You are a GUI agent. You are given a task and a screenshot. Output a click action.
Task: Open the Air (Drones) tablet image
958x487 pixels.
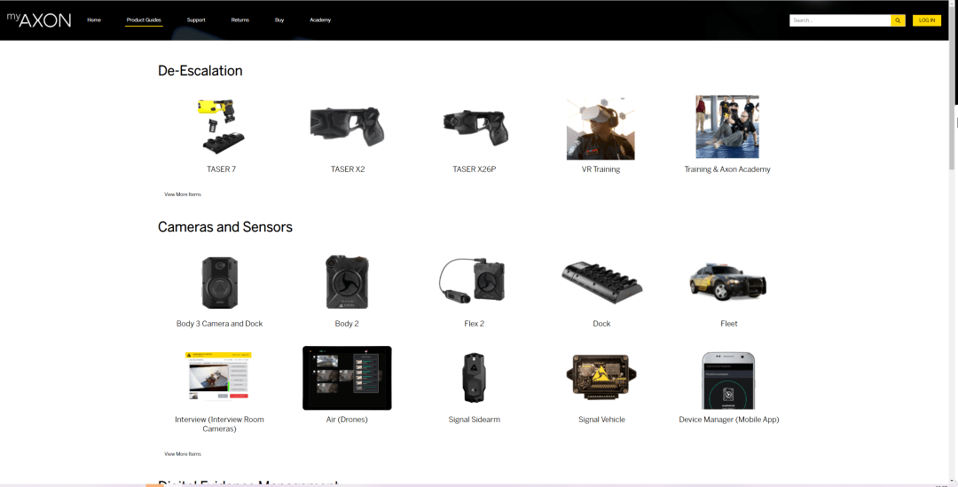pos(347,378)
